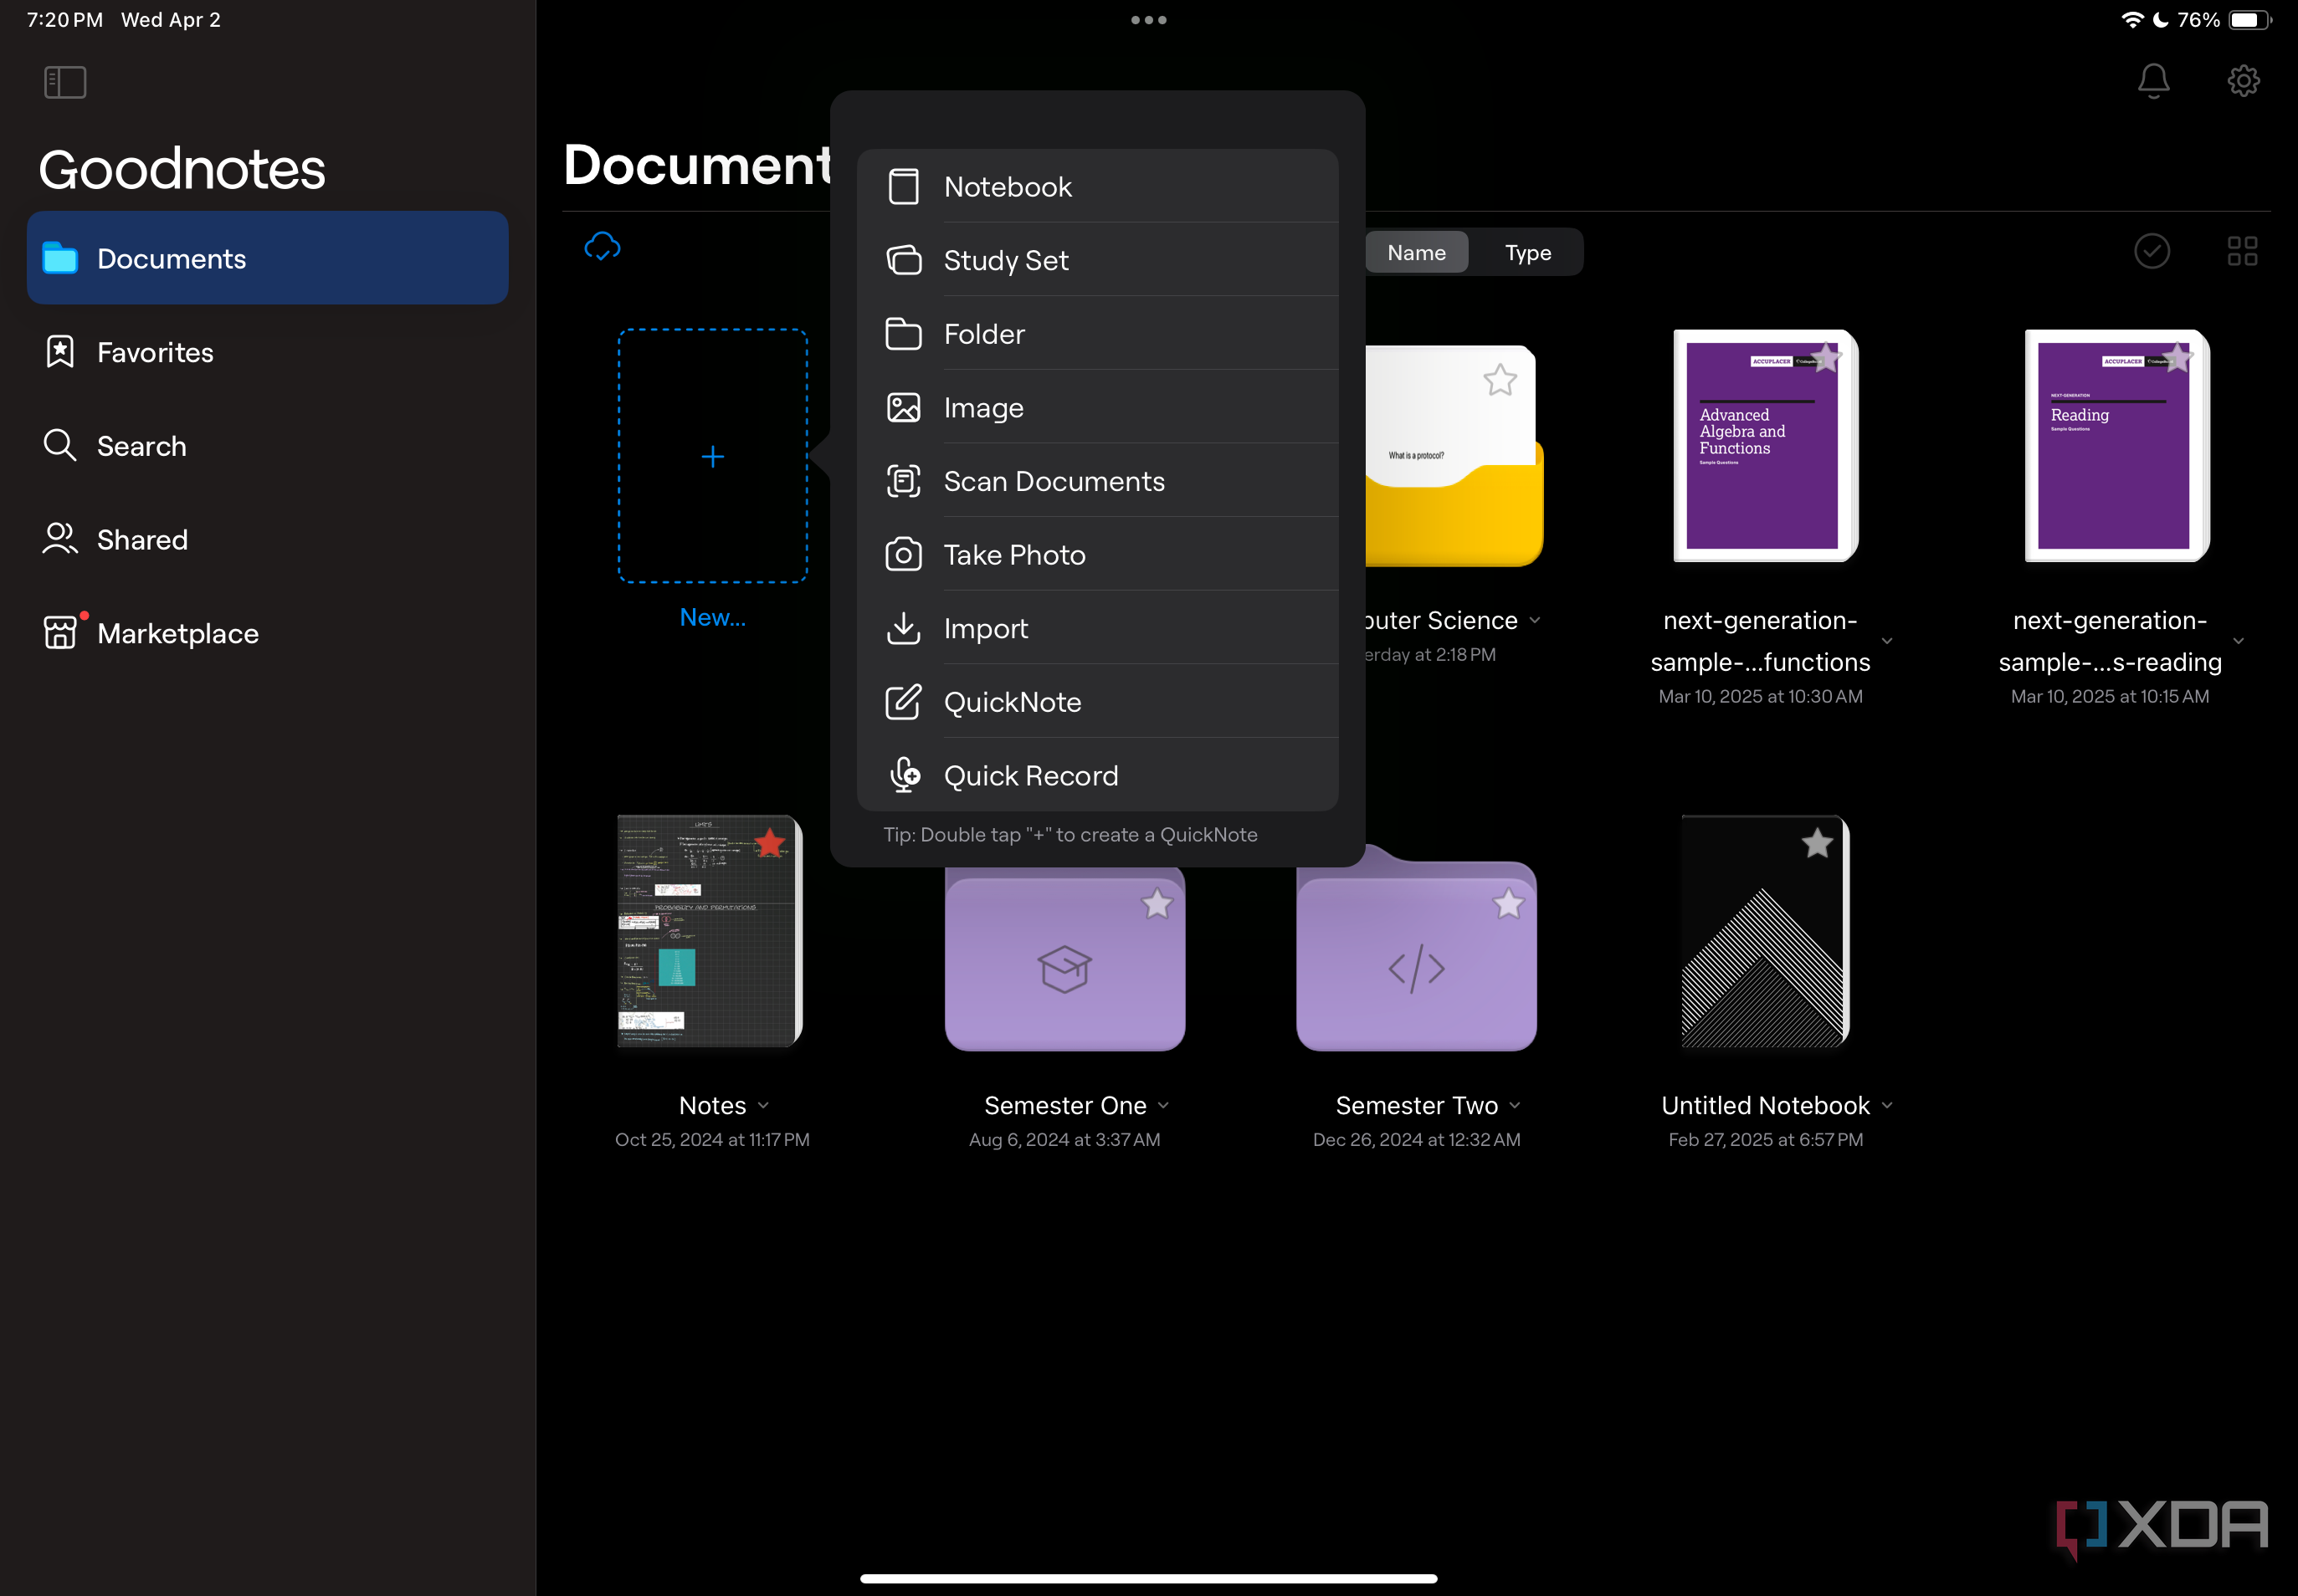Sort documents by Name
The height and width of the screenshot is (1596, 2298).
click(x=1416, y=252)
